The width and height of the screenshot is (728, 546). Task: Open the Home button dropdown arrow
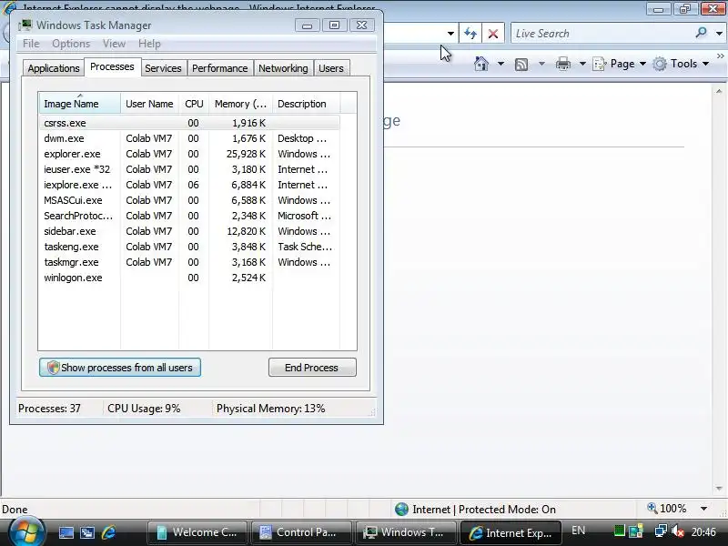tap(500, 64)
